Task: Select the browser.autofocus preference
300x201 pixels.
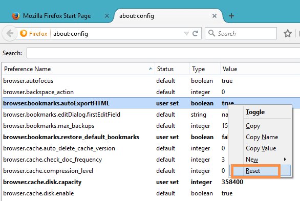Action: pyautogui.click(x=28, y=81)
